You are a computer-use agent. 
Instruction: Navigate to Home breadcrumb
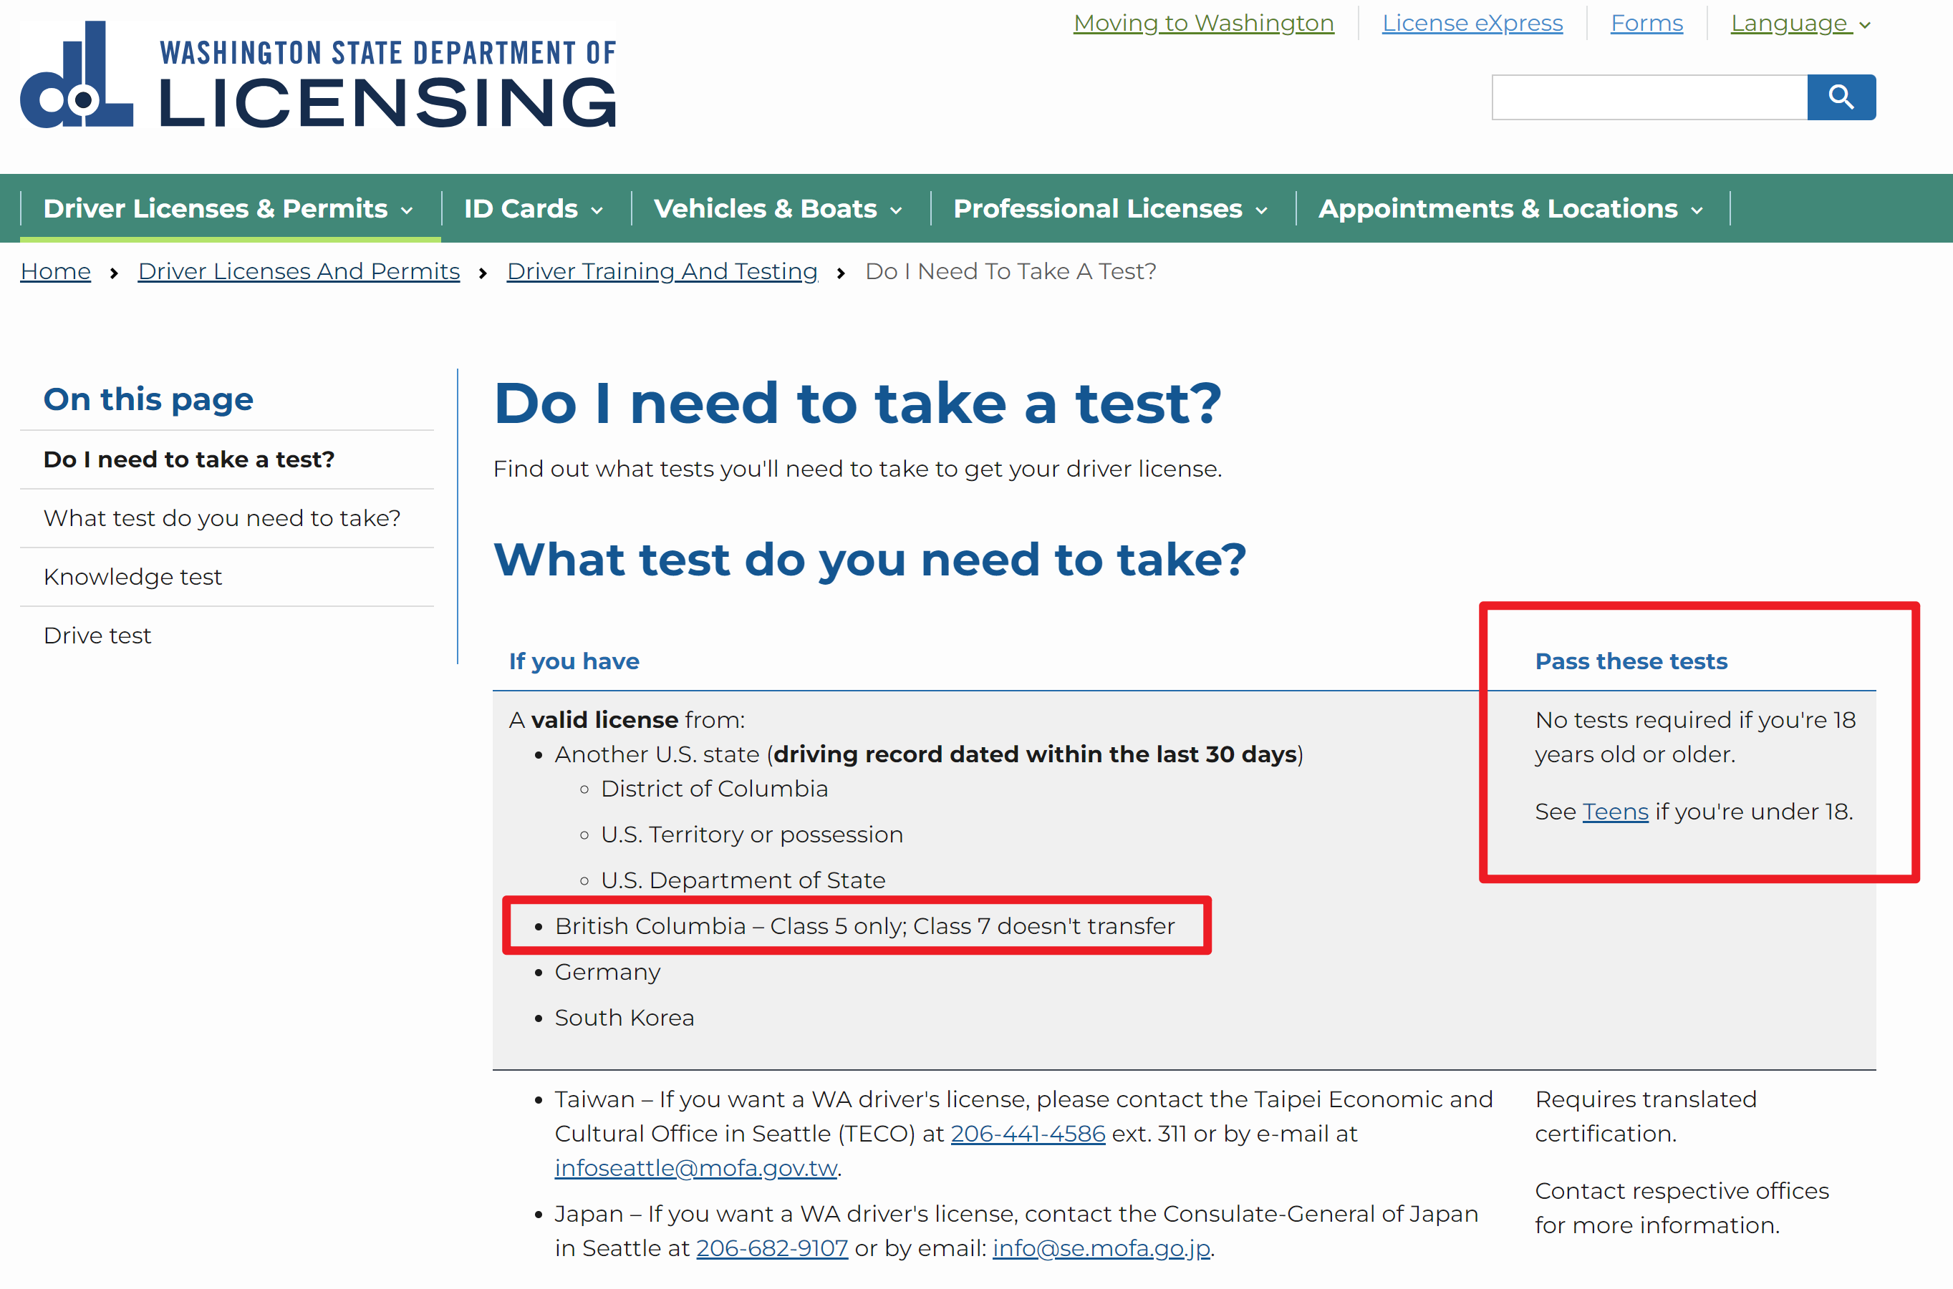tap(55, 271)
